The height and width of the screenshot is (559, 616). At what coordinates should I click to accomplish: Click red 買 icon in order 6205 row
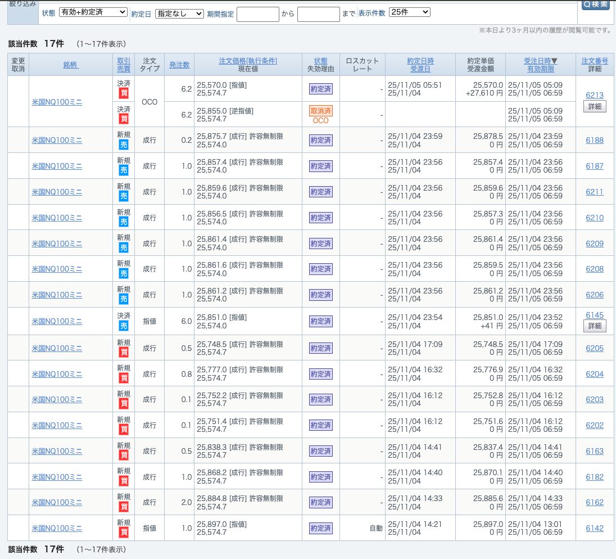(x=124, y=353)
